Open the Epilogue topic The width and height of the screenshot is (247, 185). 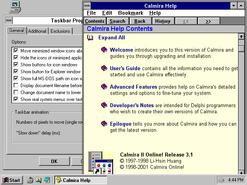[x=121, y=124]
